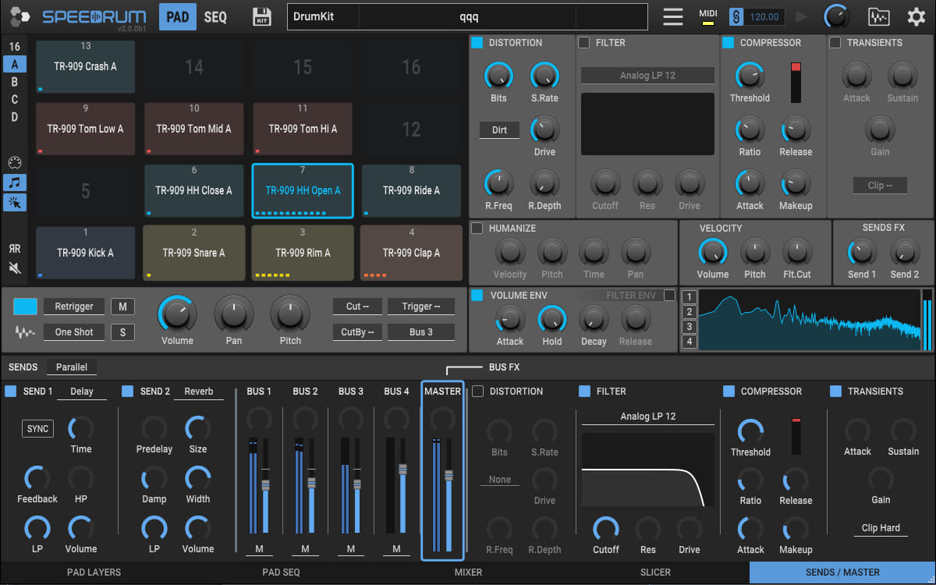
Task: Select layer 2 in waveform display
Action: point(689,312)
